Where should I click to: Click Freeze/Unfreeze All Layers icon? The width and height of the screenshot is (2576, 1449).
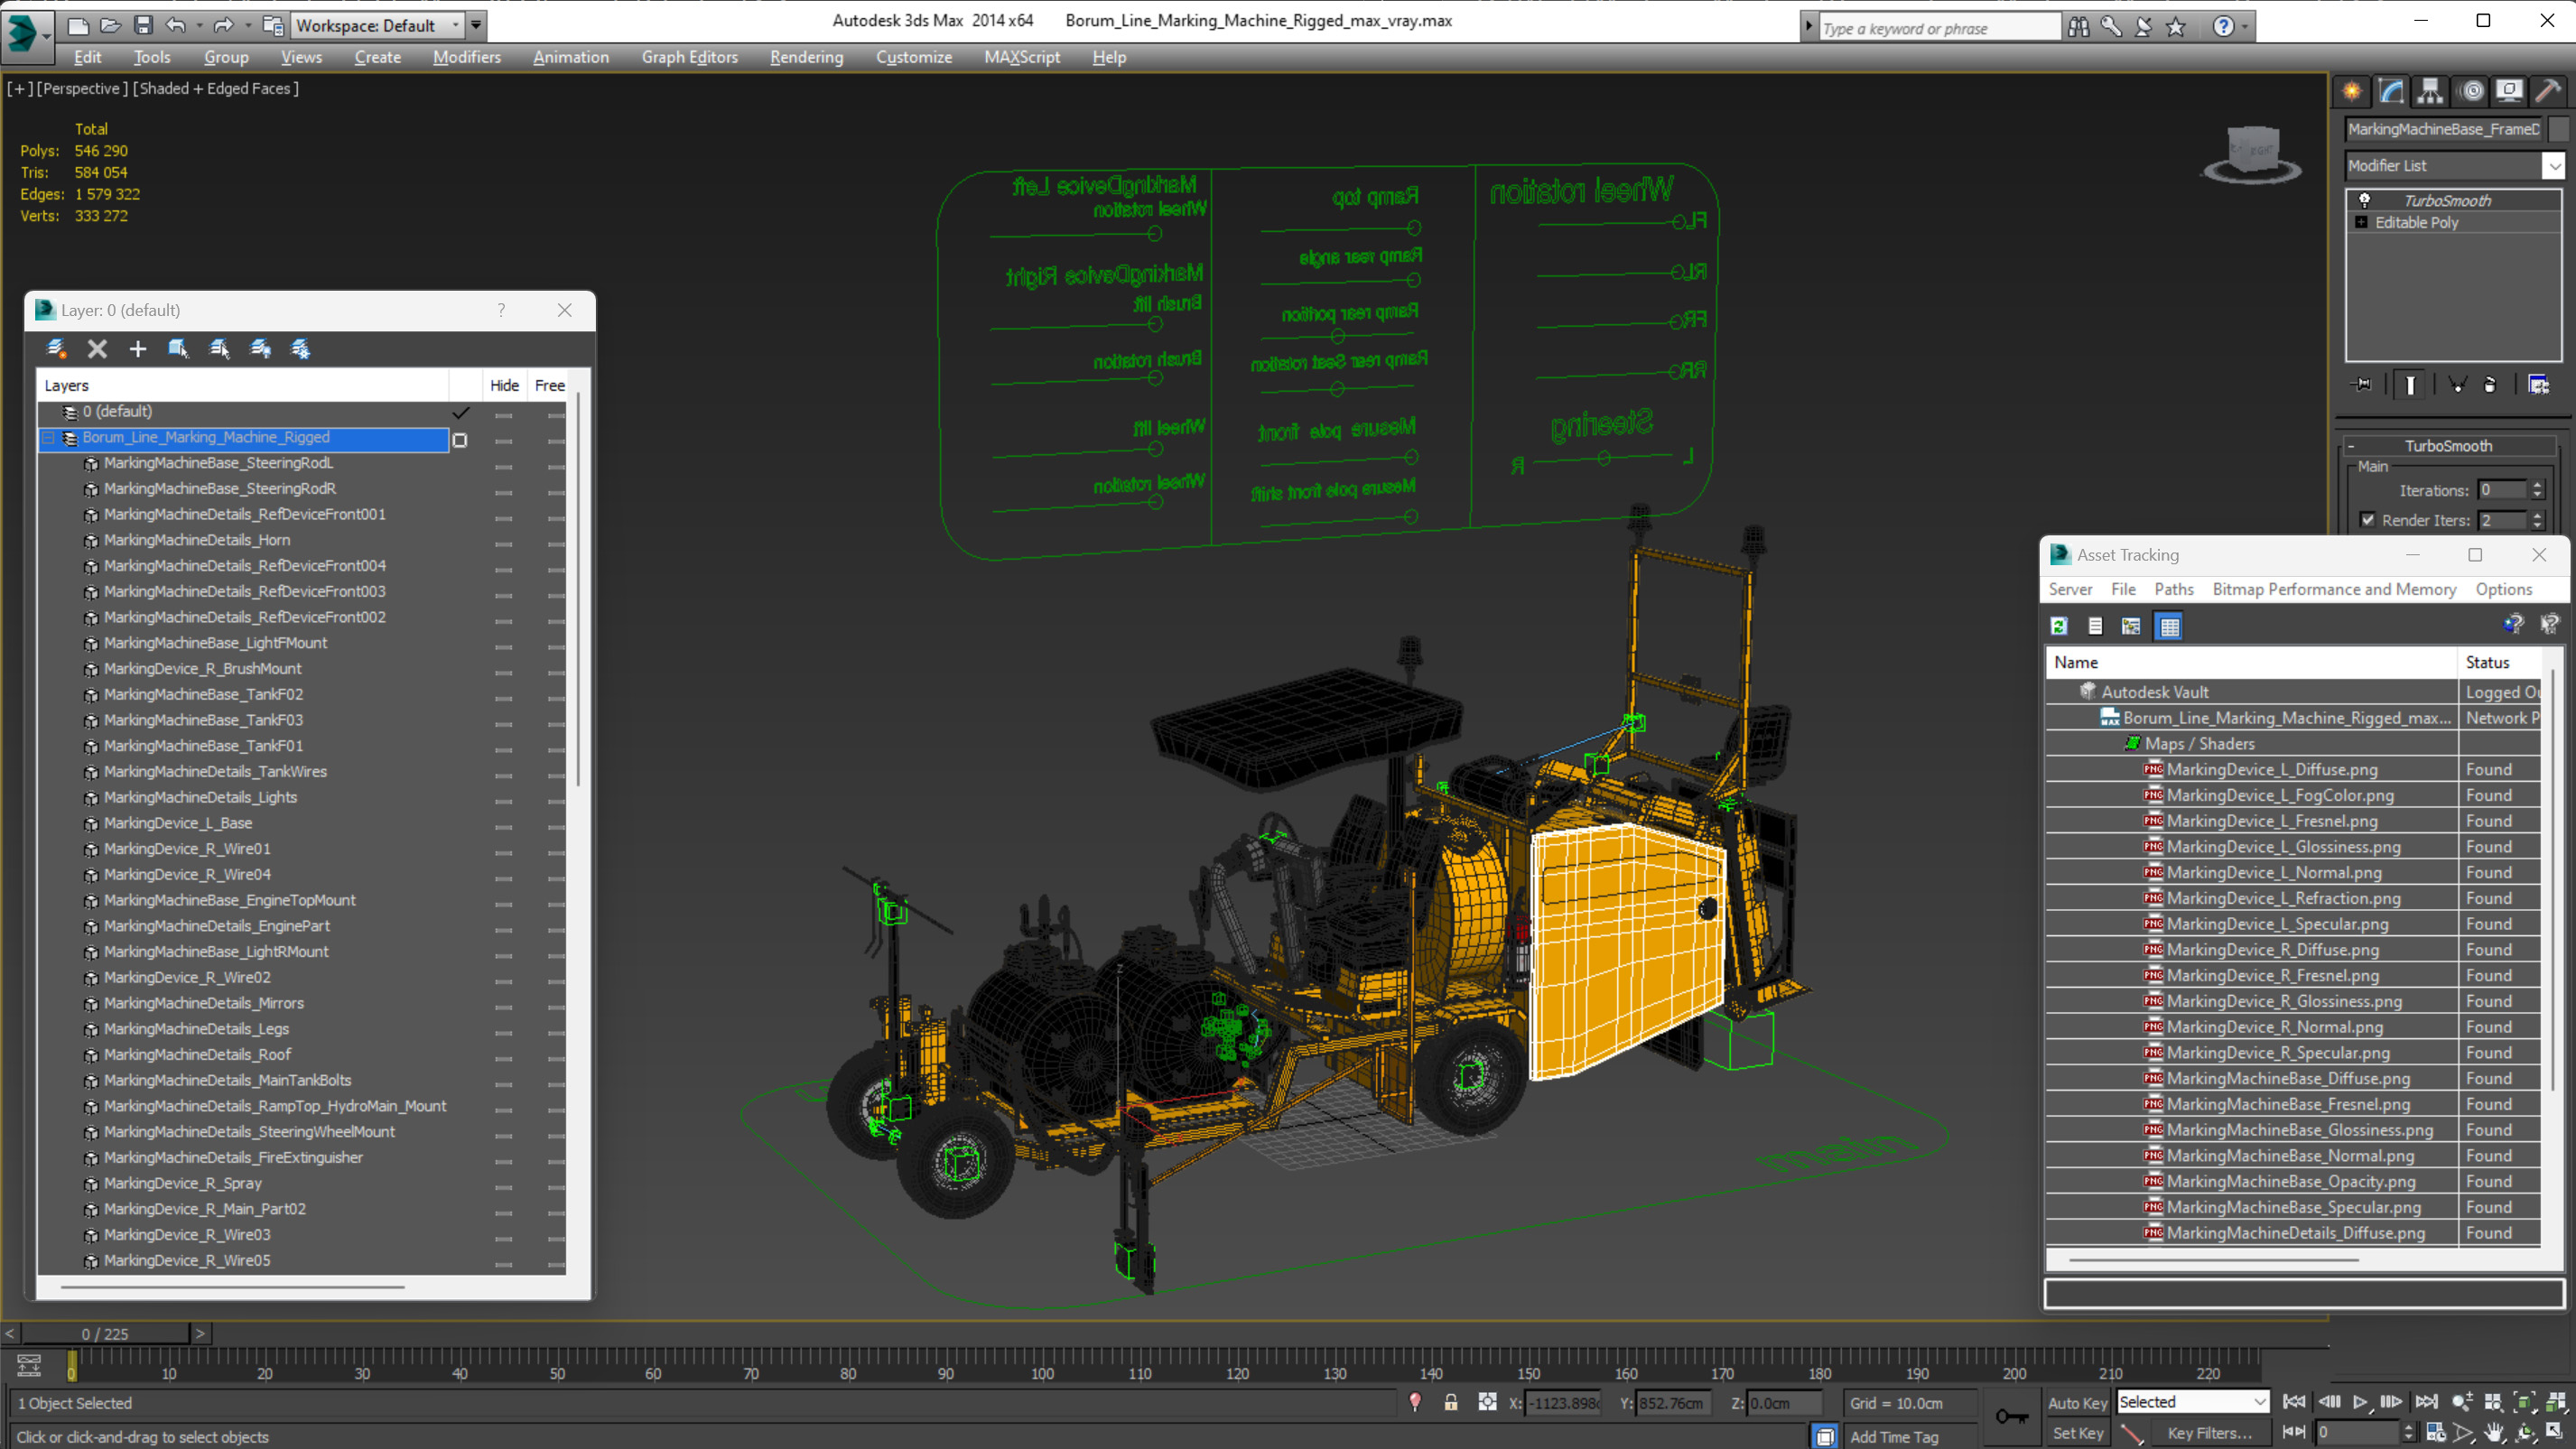(300, 348)
